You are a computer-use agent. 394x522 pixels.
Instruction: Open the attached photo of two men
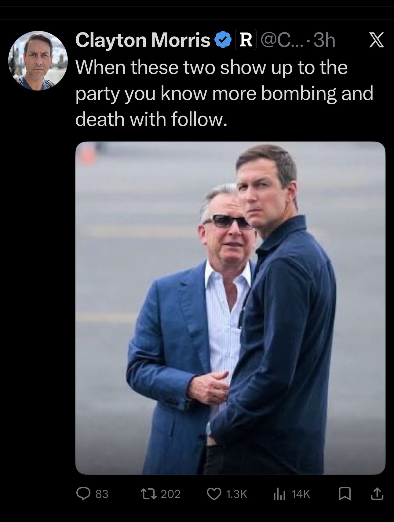(230, 308)
